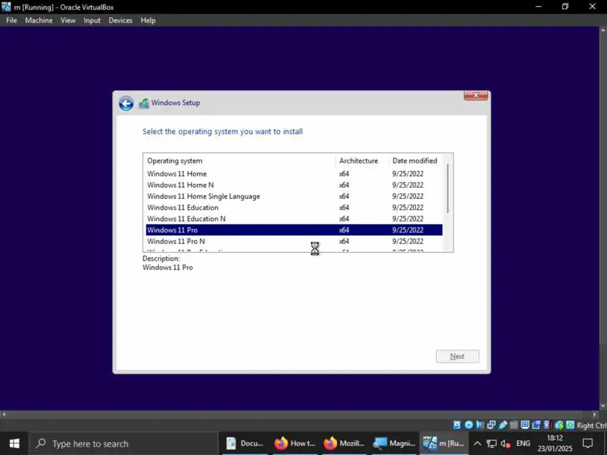Open the Devices menu
The height and width of the screenshot is (455, 607).
coord(120,21)
